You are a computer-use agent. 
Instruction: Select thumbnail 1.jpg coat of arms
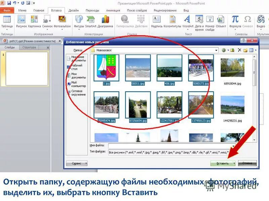pos(106,68)
